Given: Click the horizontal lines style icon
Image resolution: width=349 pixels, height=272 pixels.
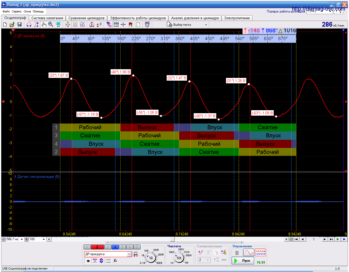Looking at the screenshot, I should (108, 261).
